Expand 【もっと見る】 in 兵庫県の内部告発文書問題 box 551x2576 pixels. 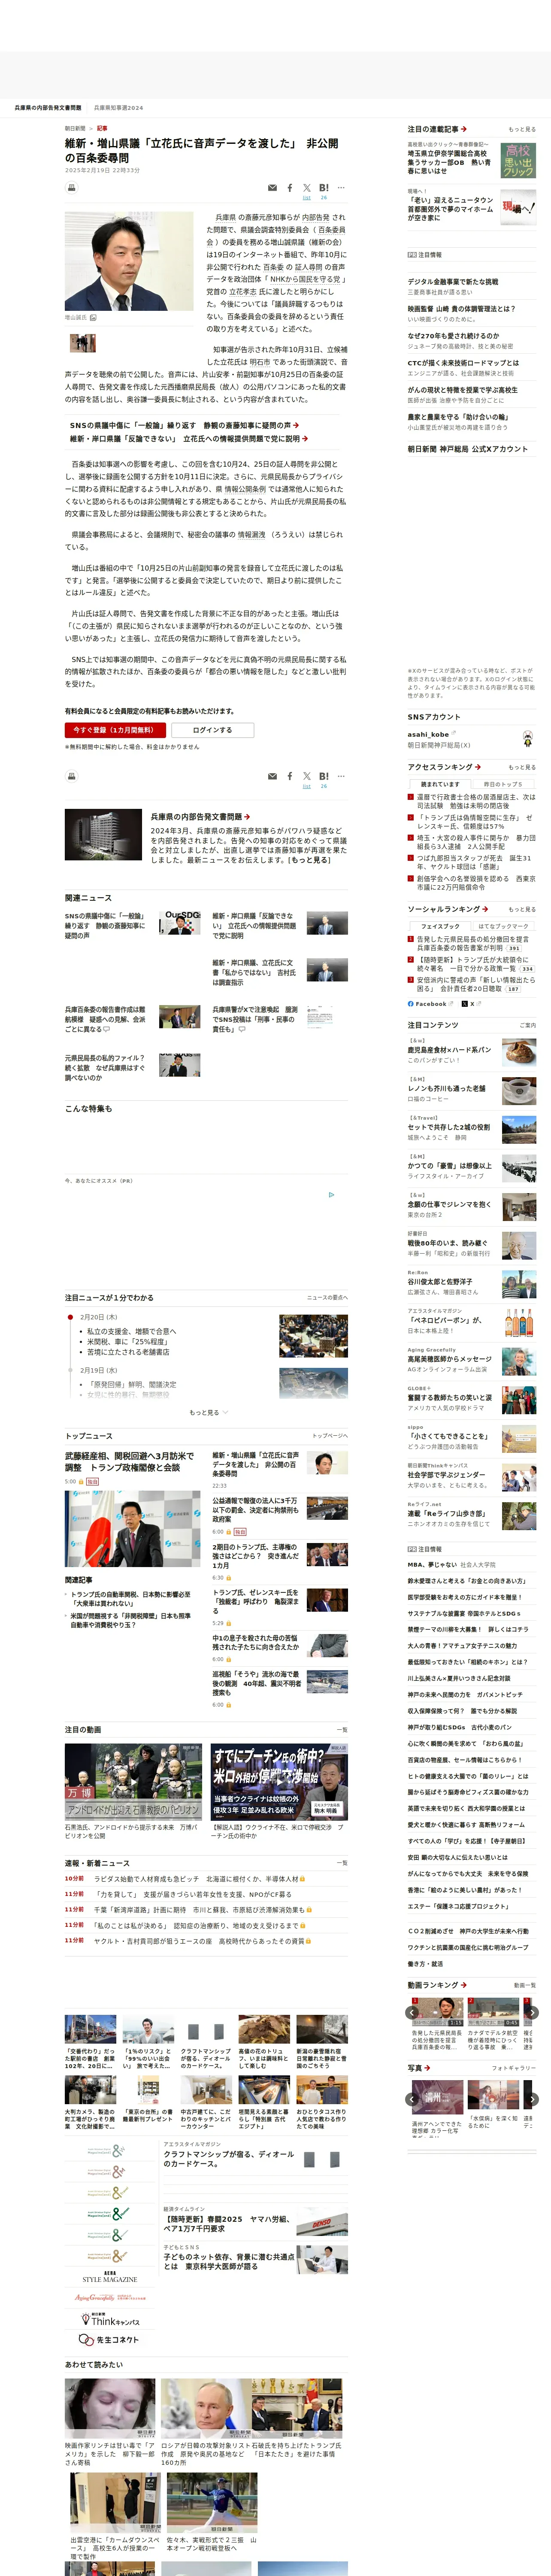(x=309, y=860)
